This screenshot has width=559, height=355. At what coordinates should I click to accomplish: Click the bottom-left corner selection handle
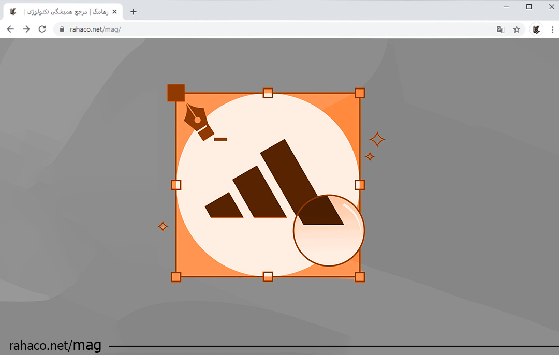point(176,277)
